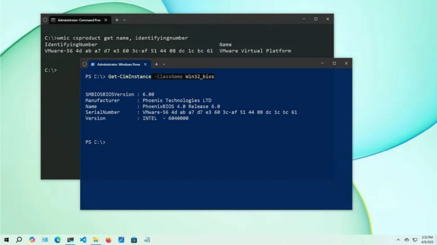Select the Administrator: Windows PowerShell tab

(x=116, y=64)
